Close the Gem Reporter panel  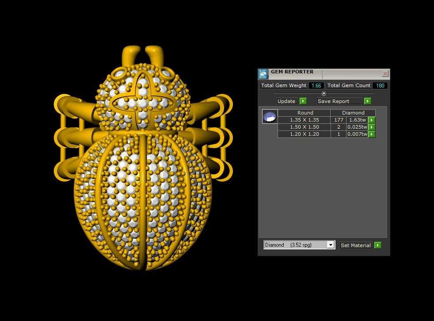pyautogui.click(x=385, y=74)
